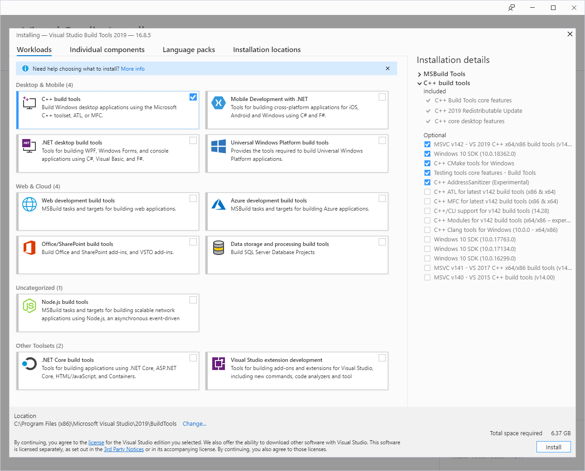The height and width of the screenshot is (471, 585).
Task: Click the .NET desktop build tools icon
Action: pos(29,146)
